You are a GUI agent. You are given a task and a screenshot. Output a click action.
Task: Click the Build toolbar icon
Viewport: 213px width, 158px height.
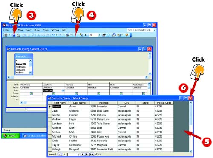click(x=109, y=35)
